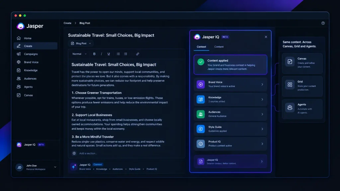Open Canvas in the left sidebar
This screenshot has height=191, width=340.
(x=36, y=95)
